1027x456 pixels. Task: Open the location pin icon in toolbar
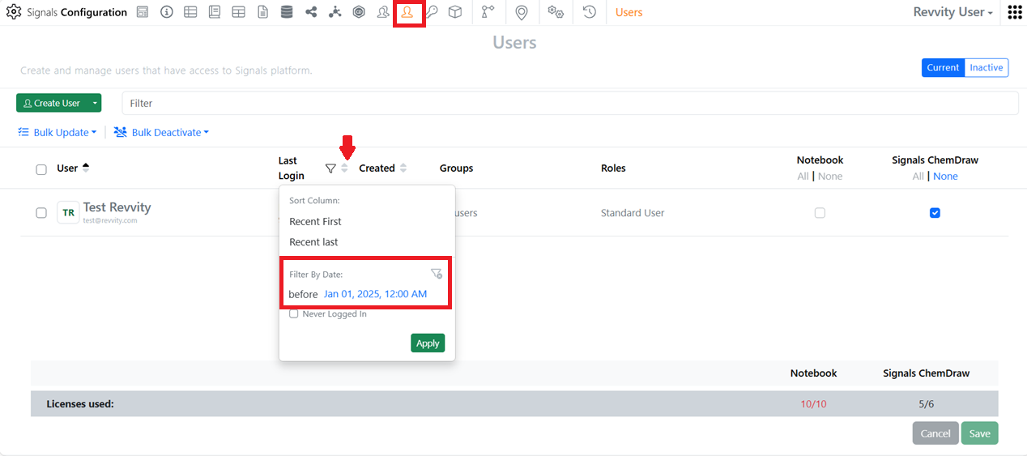click(522, 12)
